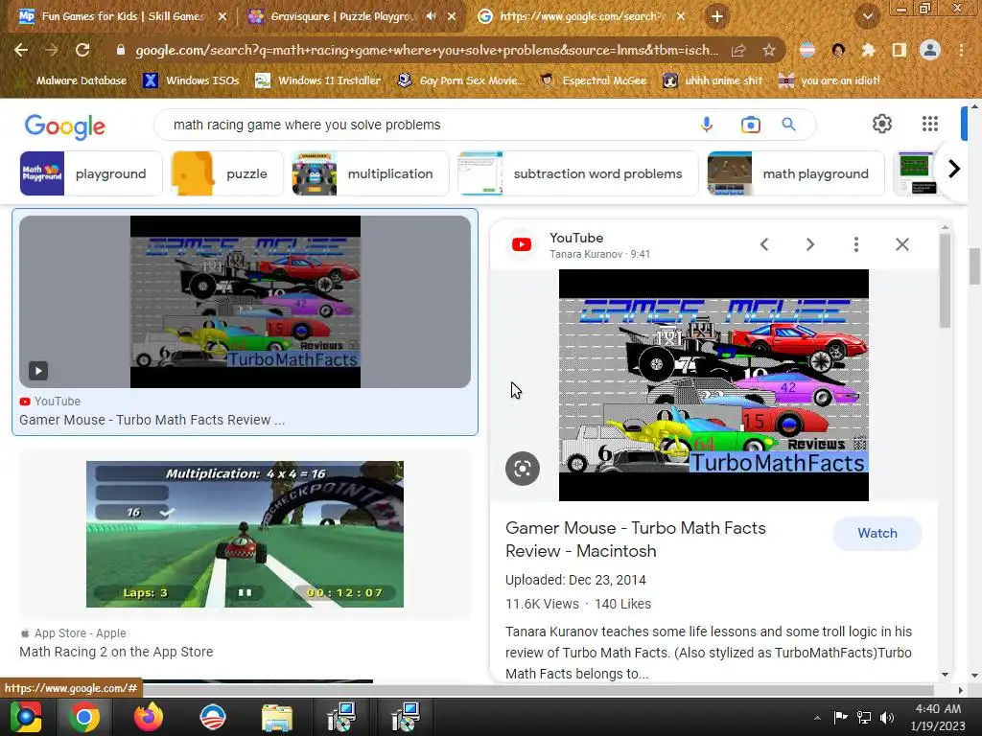This screenshot has height=736, width=982.
Task: Close the Fun Games for Kids tab
Action: click(222, 16)
